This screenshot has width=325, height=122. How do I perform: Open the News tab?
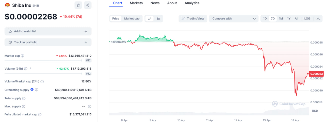(x=155, y=3)
